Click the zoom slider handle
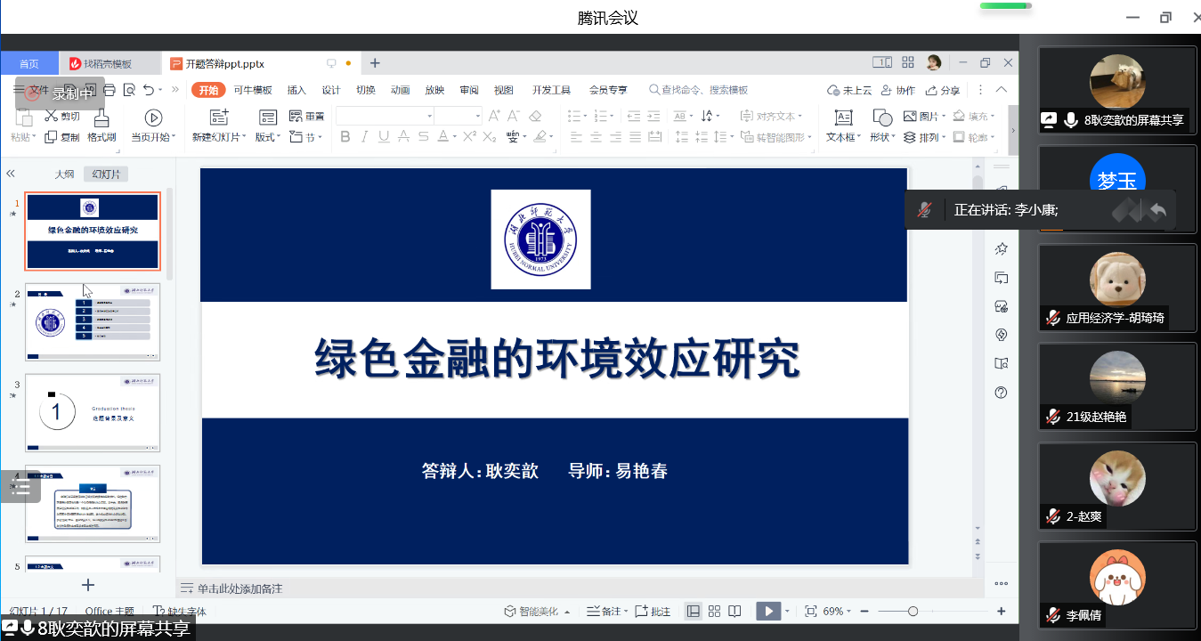Image resolution: width=1201 pixels, height=641 pixels. pos(913,612)
